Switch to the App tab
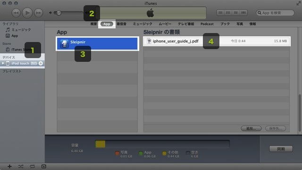Image resolution: width=302 pixels, height=170 pixels. [107, 24]
